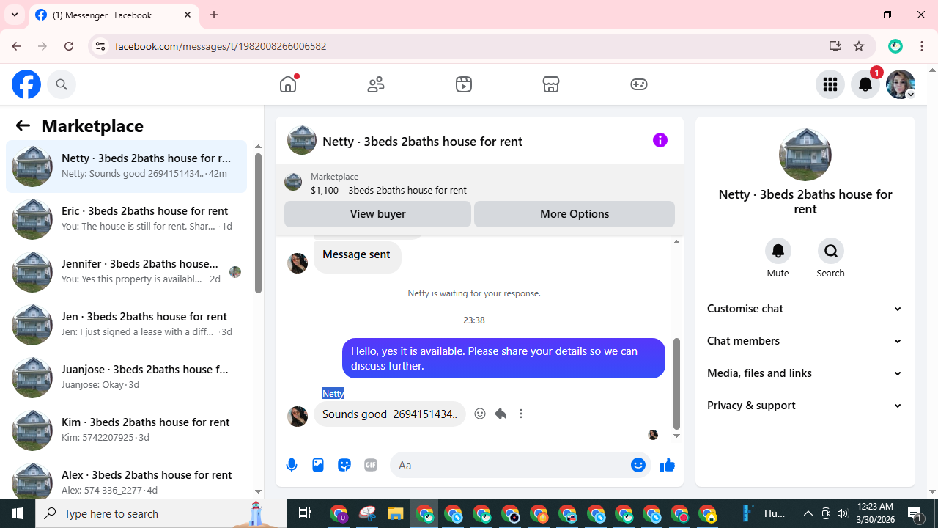Expand Media, files and links section
This screenshot has width=938, height=528.
805,373
